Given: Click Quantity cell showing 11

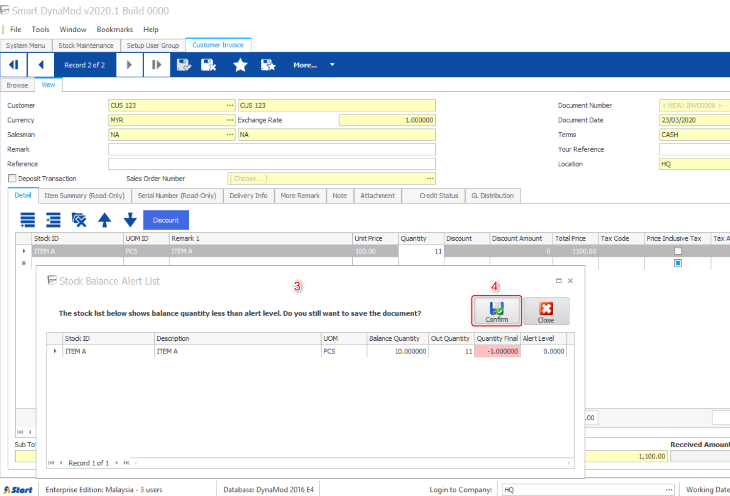Looking at the screenshot, I should click(x=421, y=251).
